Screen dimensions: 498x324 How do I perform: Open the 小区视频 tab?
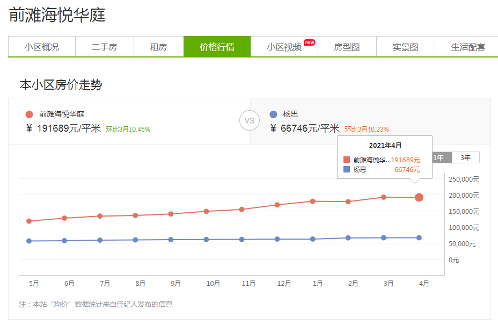pos(284,47)
